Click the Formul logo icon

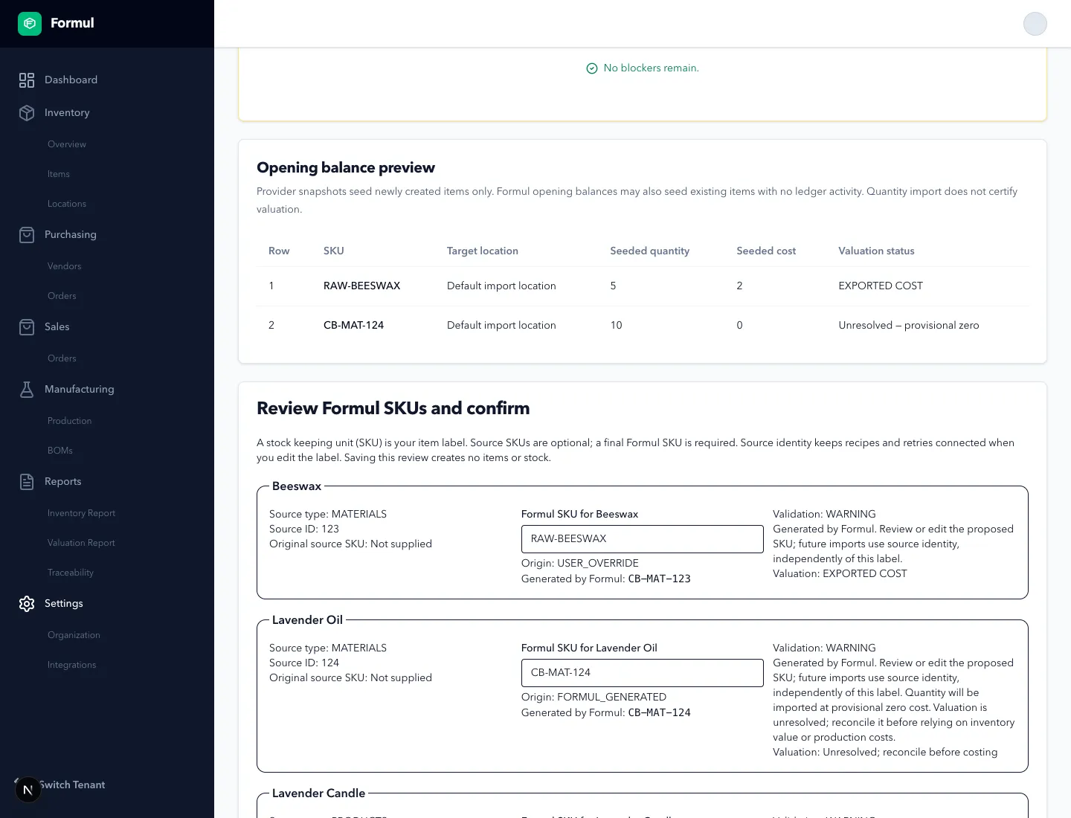point(30,24)
